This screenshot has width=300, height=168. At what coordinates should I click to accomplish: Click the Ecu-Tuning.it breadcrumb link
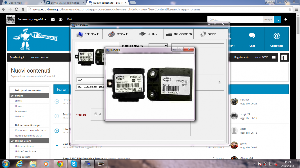pos(17,57)
